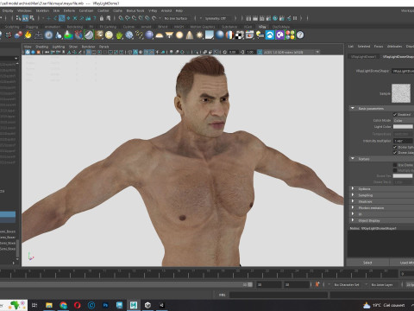Open Maya from the Windows taskbar
This screenshot has height=311, width=414.
[x=134, y=305]
